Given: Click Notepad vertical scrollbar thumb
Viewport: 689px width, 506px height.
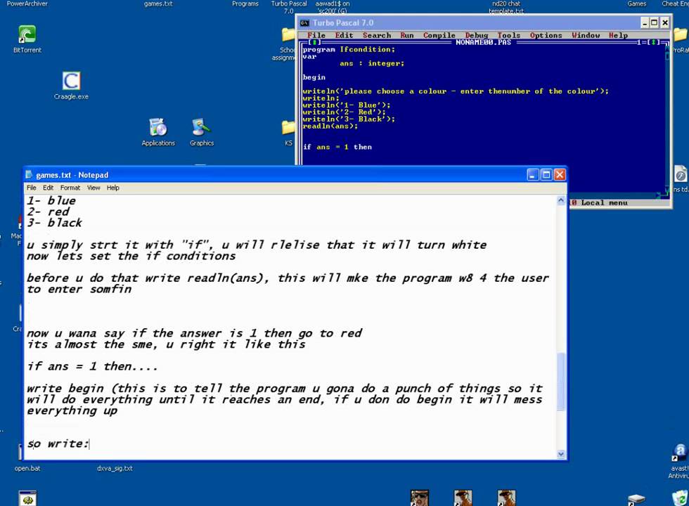Looking at the screenshot, I should coord(561,381).
